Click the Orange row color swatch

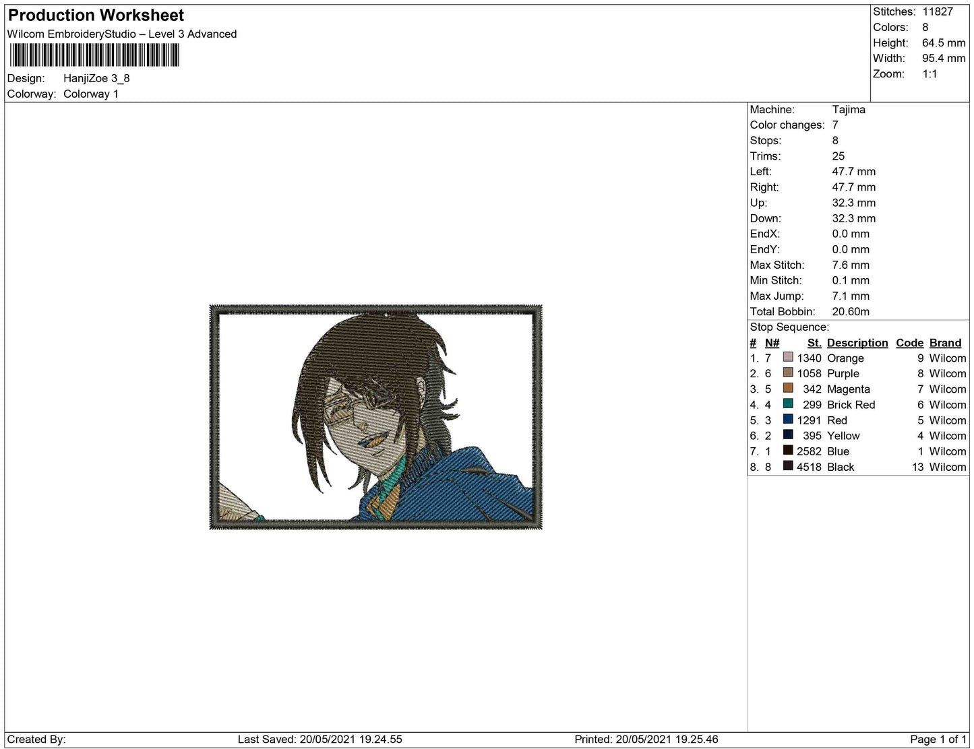point(787,357)
